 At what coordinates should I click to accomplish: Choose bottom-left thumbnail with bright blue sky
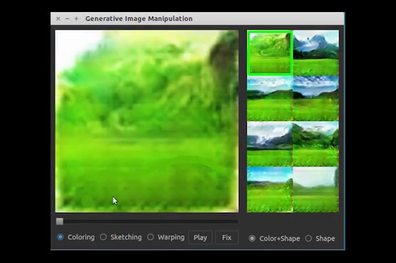[270, 190]
